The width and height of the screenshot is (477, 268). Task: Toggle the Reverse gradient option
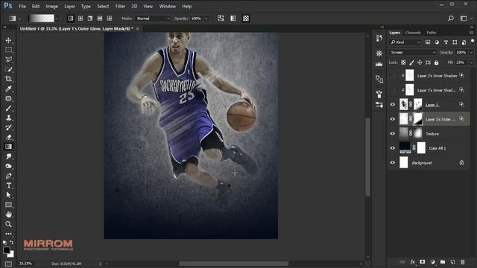(221, 19)
